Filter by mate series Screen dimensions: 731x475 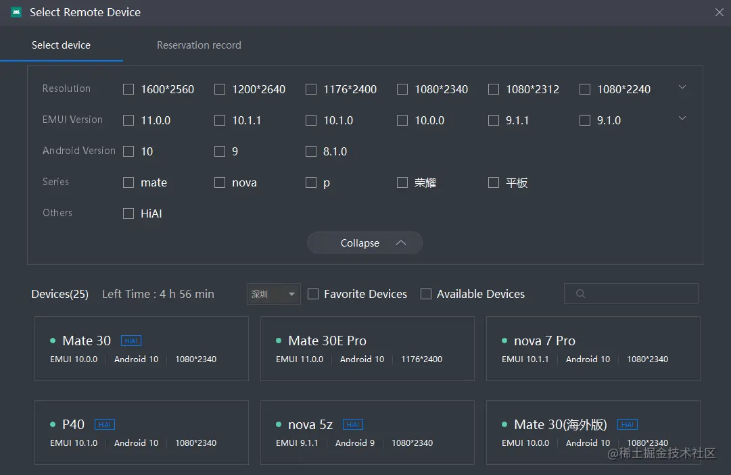point(128,182)
